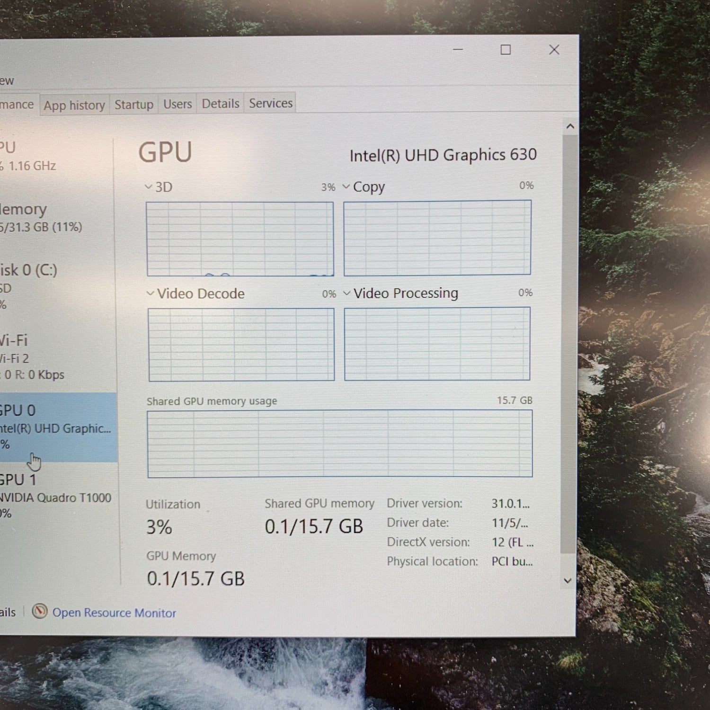Viewport: 710px width, 710px height.
Task: Click the scrollbar down arrow
Action: click(568, 580)
